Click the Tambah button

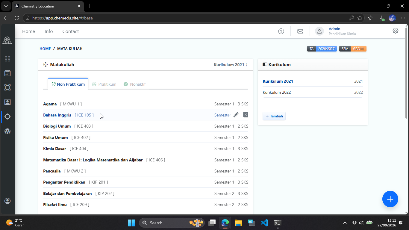[x=274, y=116]
